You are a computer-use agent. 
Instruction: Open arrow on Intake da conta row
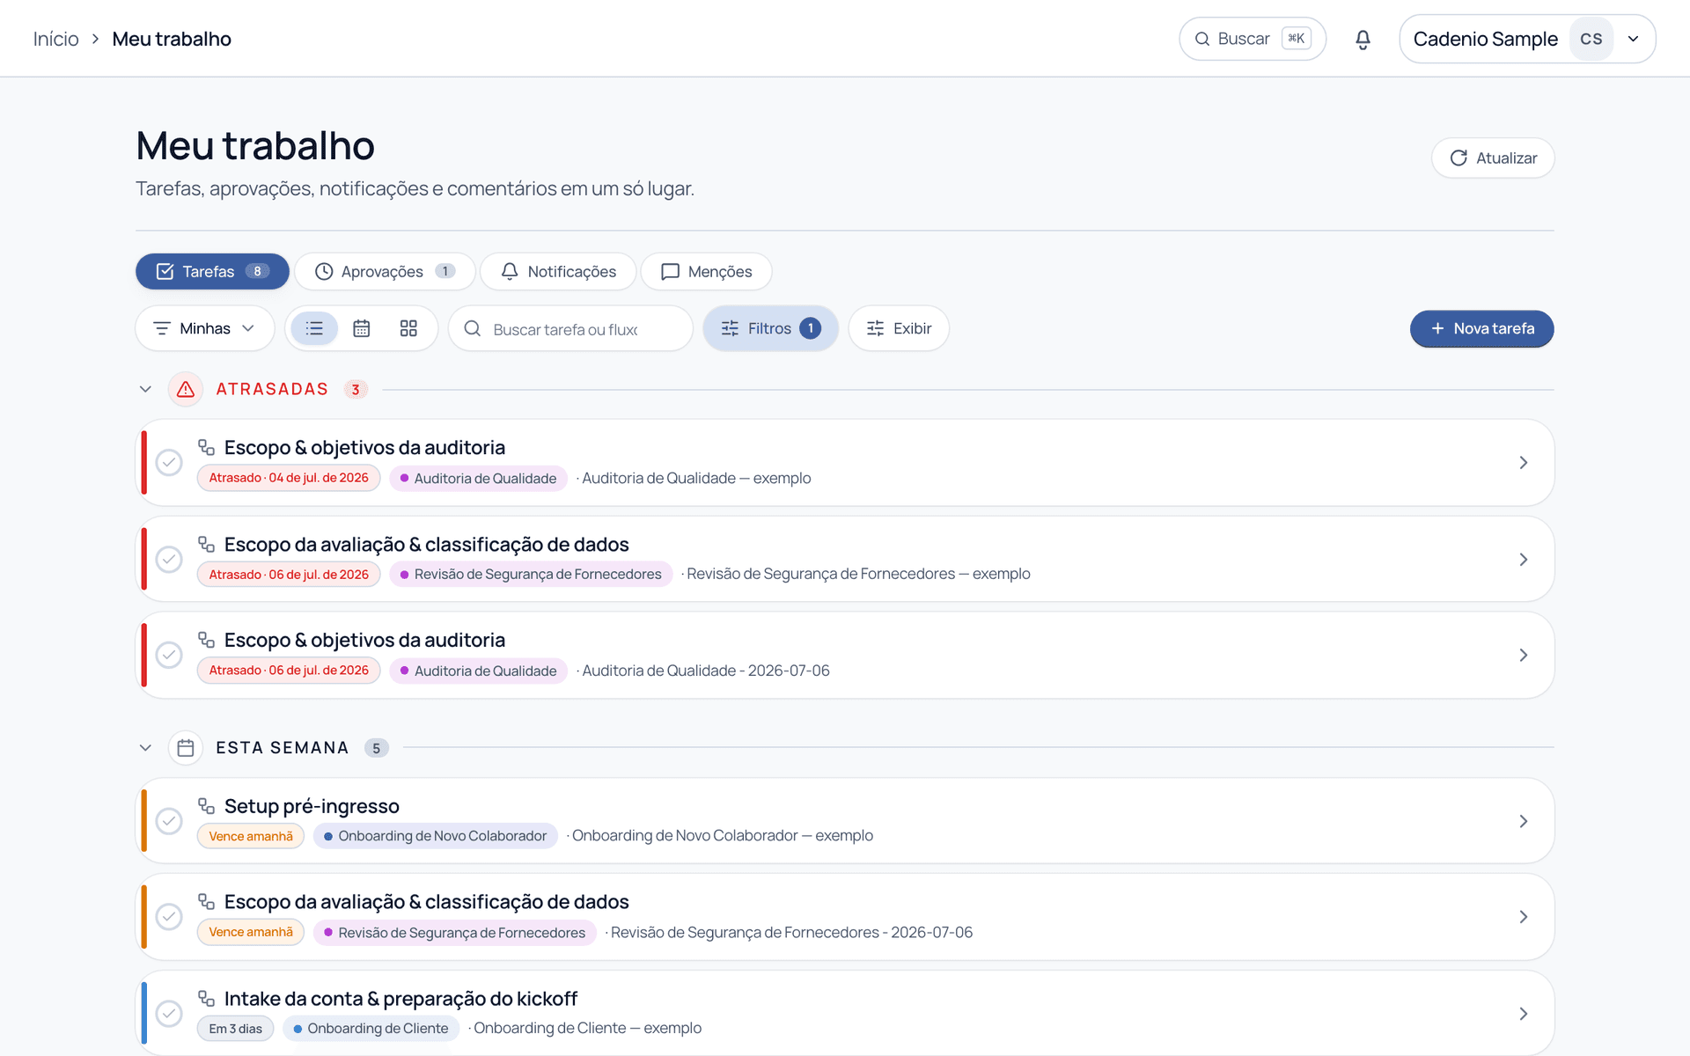click(1523, 1014)
